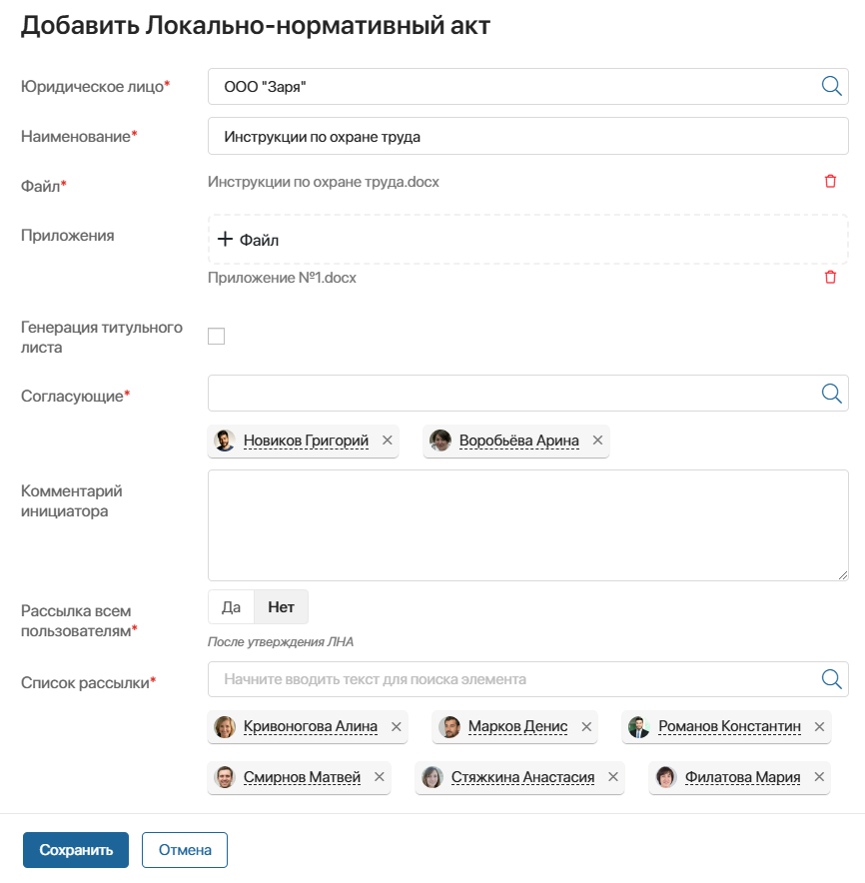Remove Смирнов Матвей from mailing list
Viewport: 865px width, 883px height.
click(x=378, y=777)
